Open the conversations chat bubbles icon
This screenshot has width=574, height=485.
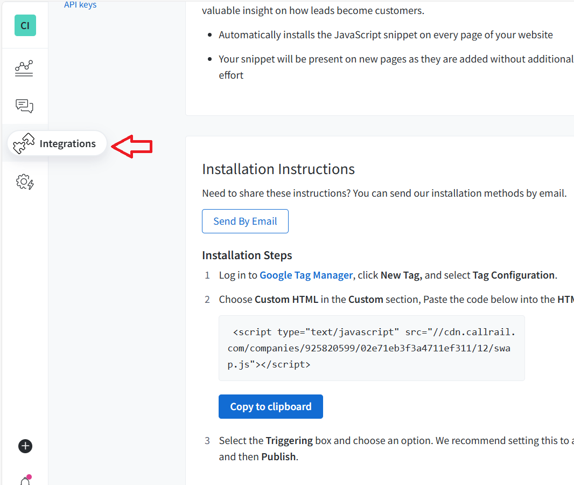click(x=24, y=106)
